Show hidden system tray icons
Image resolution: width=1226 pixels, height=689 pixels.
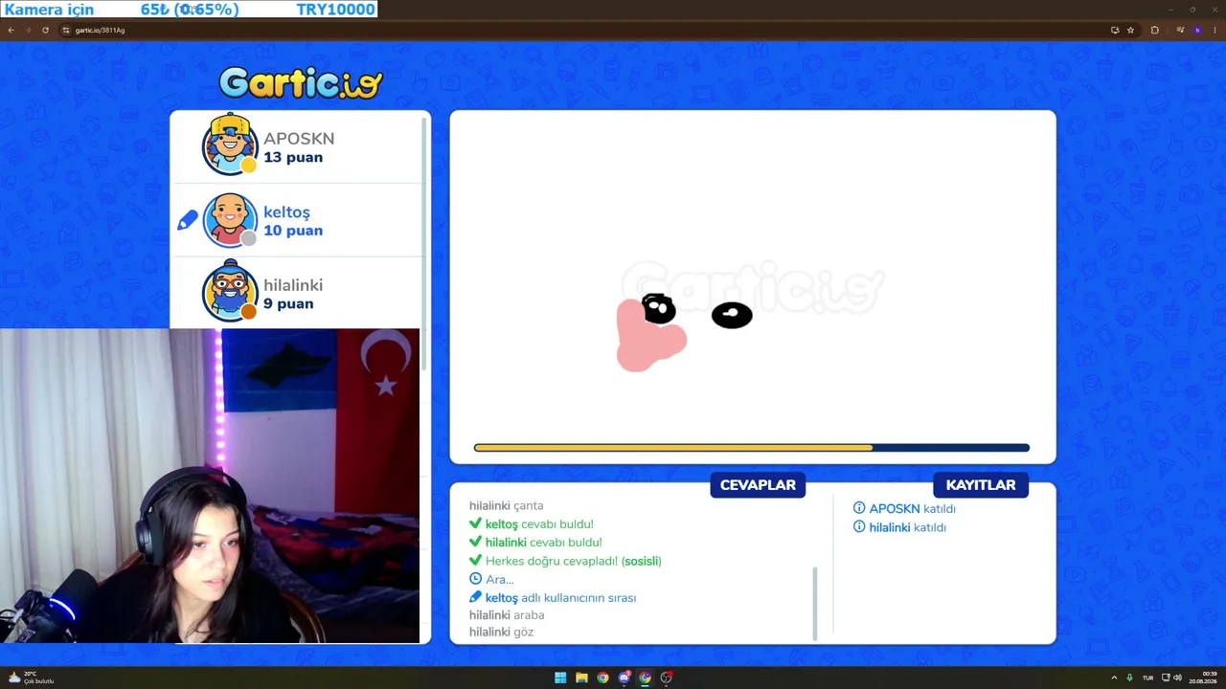point(1114,678)
